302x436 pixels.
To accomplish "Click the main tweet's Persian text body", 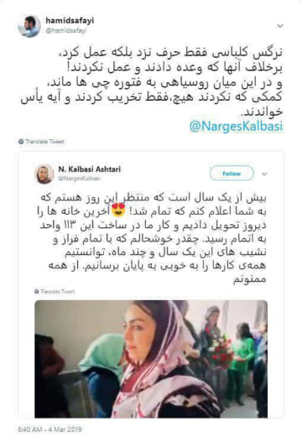I will [151, 82].
